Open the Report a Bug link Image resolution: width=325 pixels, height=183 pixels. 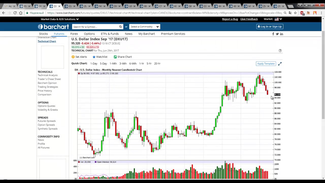tap(230, 19)
